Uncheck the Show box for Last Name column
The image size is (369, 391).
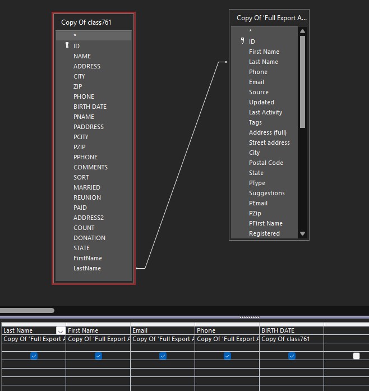click(x=34, y=356)
